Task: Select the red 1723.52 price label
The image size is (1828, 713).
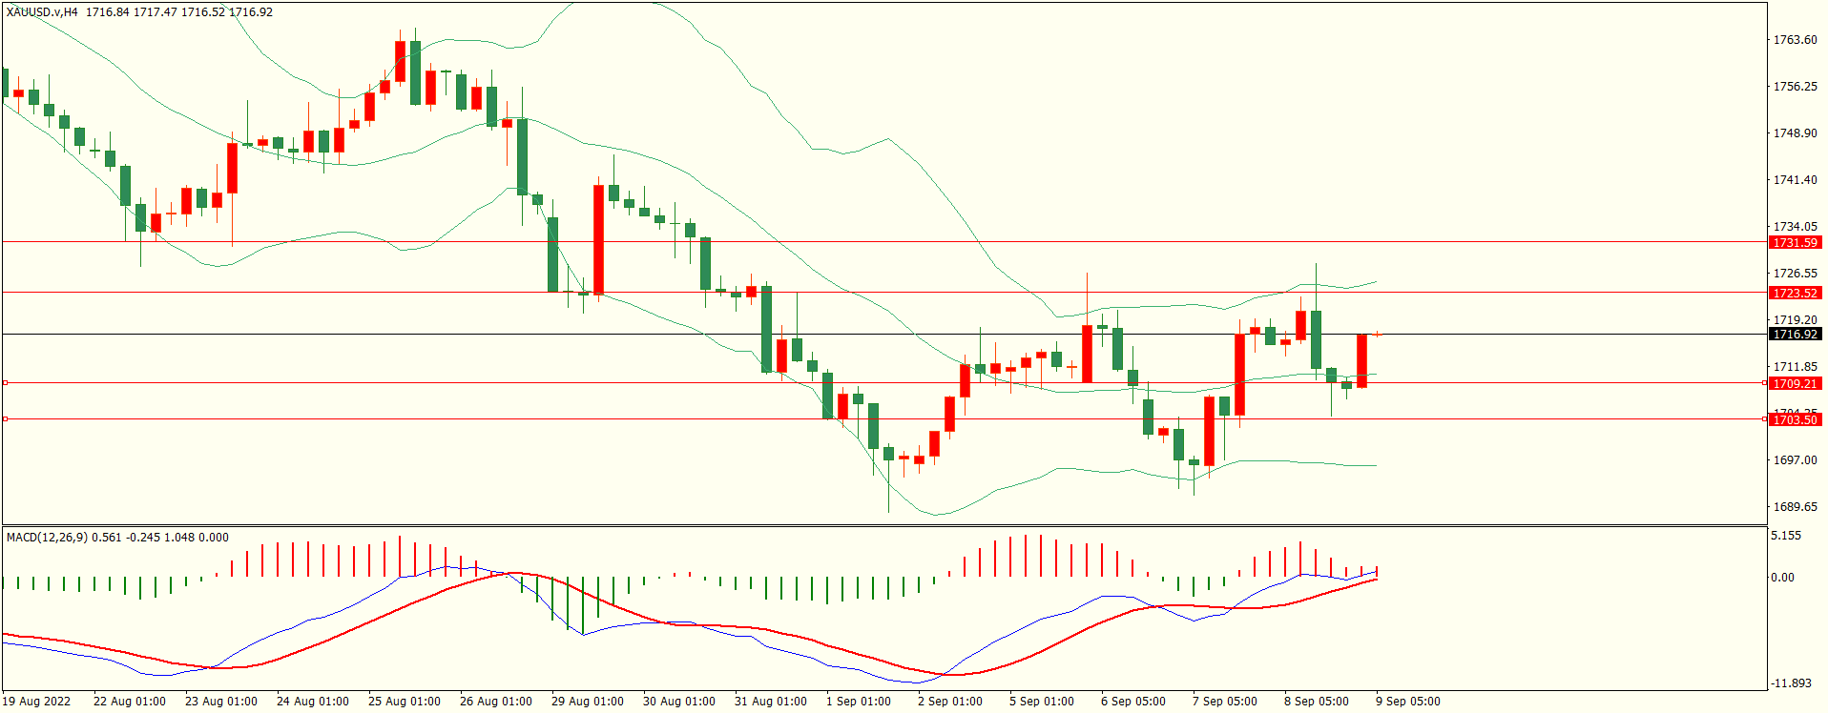Action: pyautogui.click(x=1795, y=294)
